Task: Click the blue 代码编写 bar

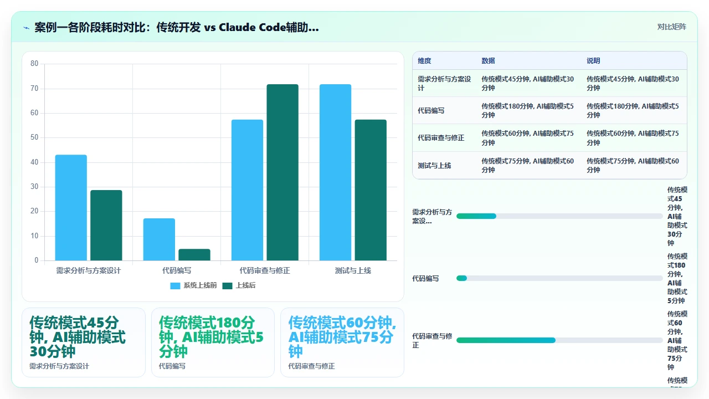Action: [159, 239]
